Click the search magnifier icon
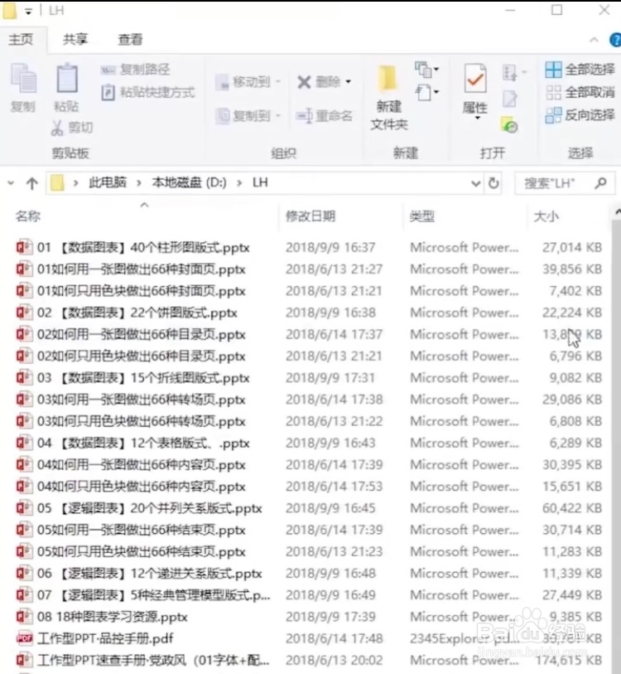 click(601, 183)
